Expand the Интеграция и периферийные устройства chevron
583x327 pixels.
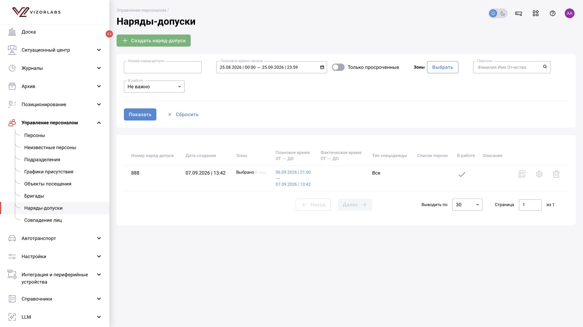tap(99, 275)
